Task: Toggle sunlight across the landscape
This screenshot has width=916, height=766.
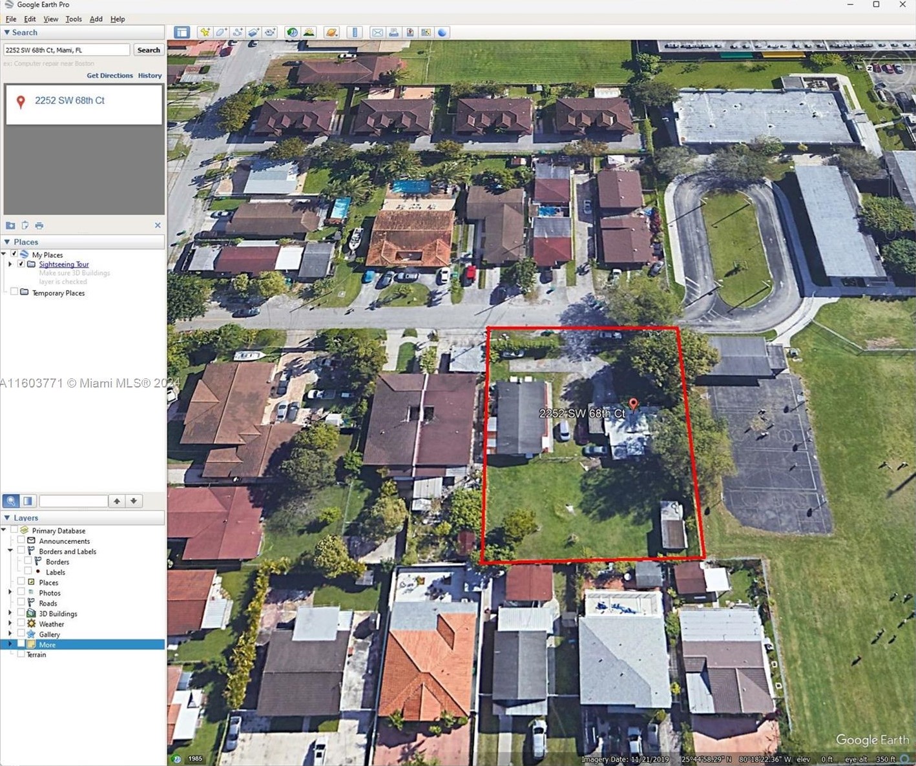Action: click(309, 32)
